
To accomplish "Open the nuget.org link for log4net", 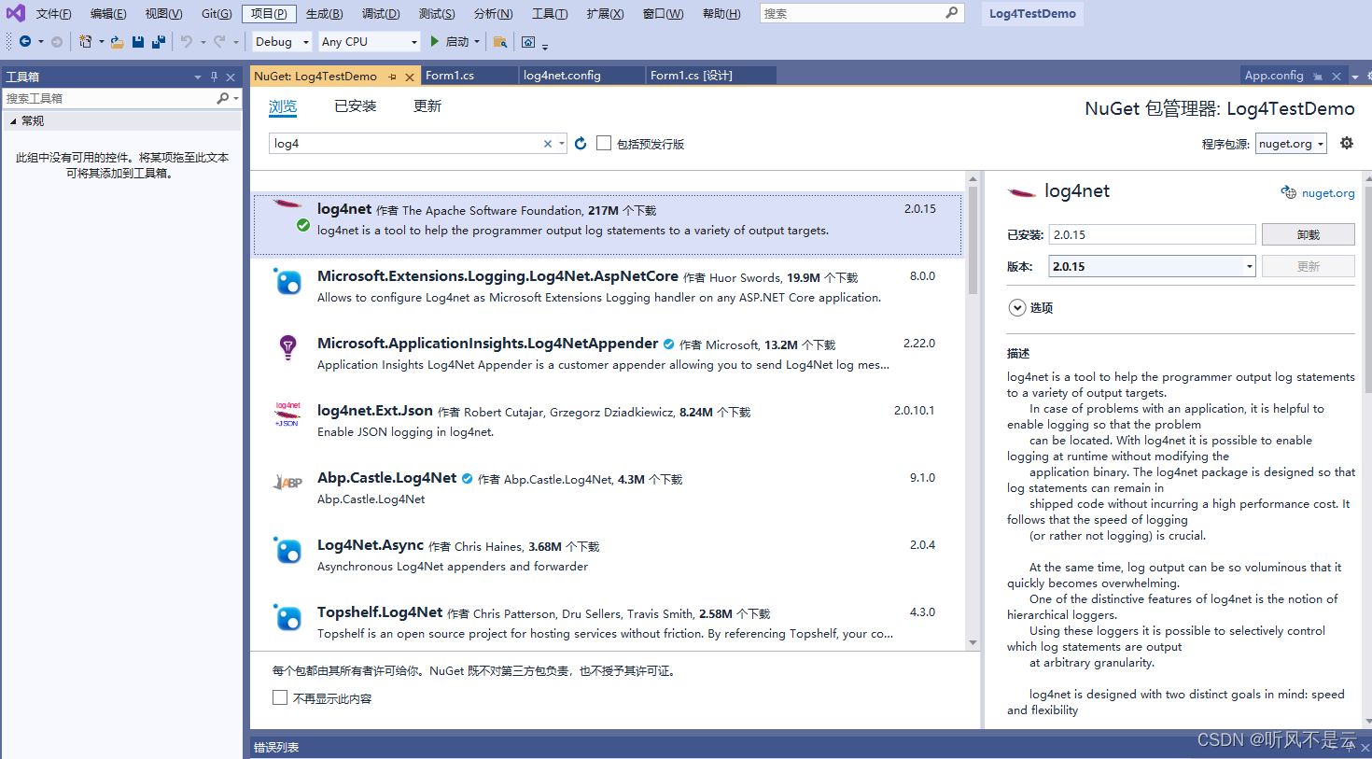I will pyautogui.click(x=1328, y=193).
